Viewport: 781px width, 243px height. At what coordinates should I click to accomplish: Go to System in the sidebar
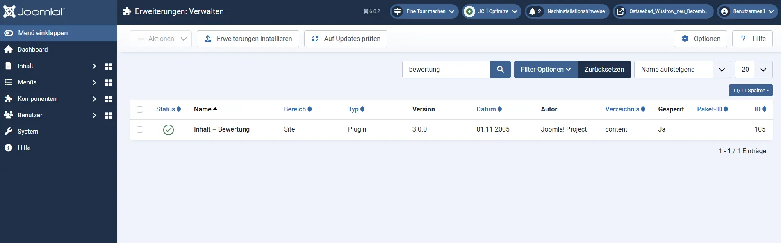click(x=28, y=132)
